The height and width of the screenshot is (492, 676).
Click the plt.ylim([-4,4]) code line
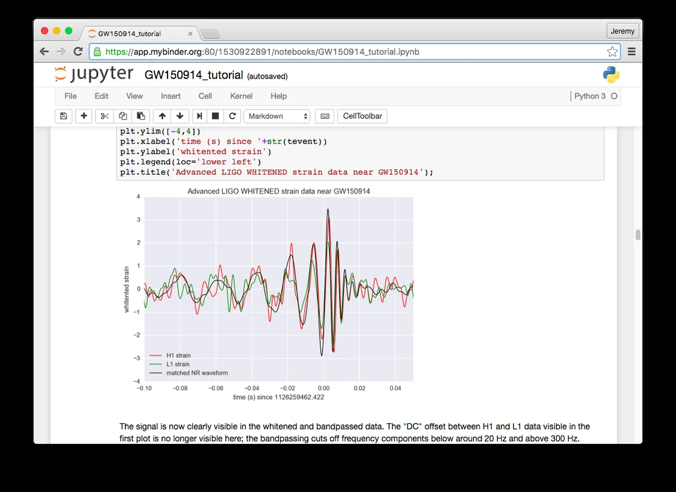[160, 131]
